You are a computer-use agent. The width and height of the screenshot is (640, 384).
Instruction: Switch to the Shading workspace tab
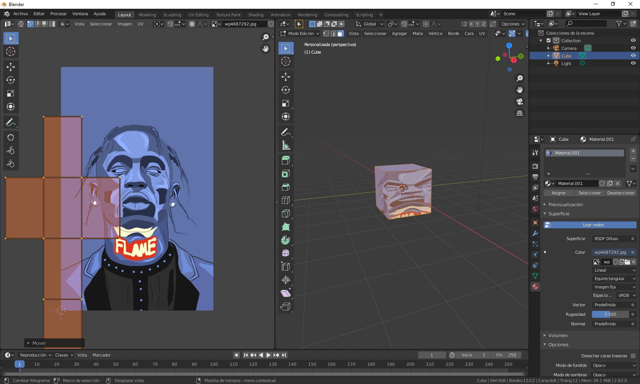coord(256,15)
